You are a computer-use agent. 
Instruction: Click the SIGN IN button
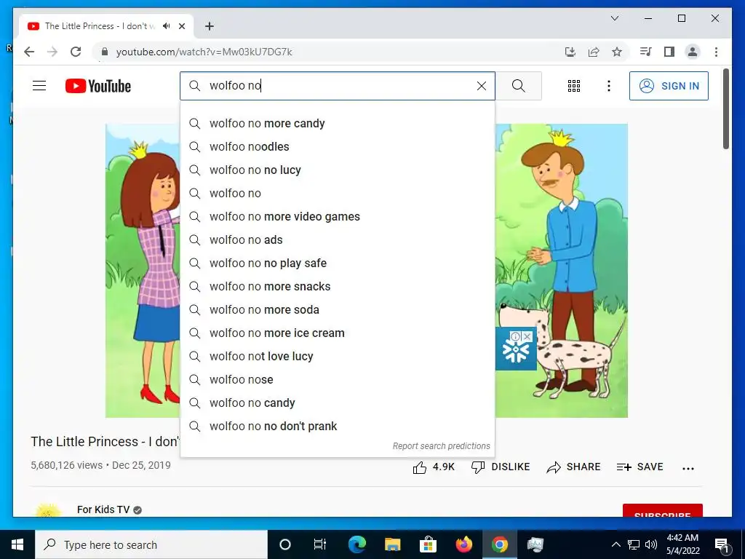[x=669, y=86]
